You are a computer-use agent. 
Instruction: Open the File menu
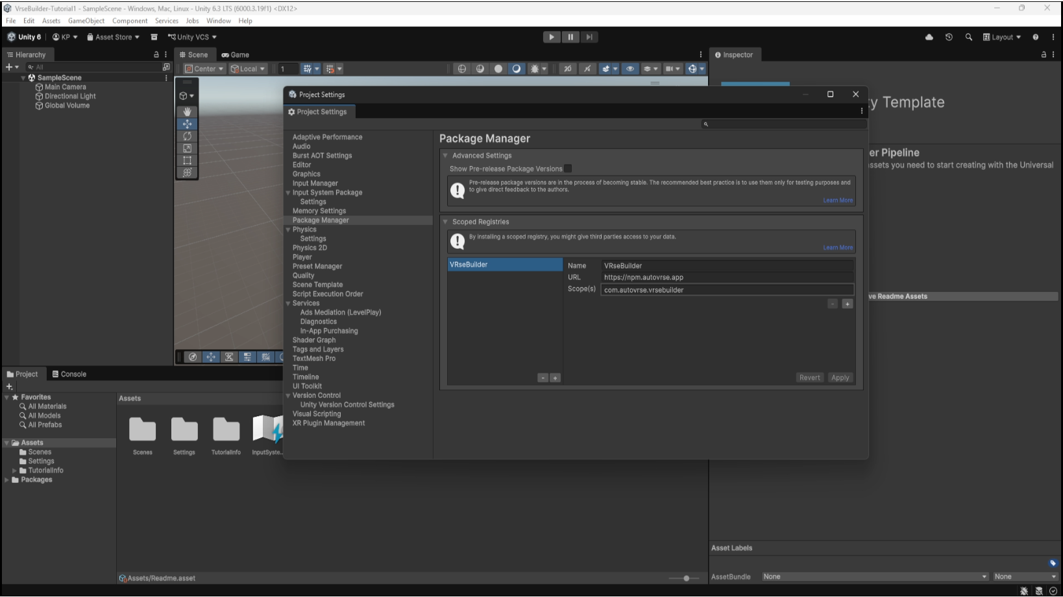coord(11,21)
